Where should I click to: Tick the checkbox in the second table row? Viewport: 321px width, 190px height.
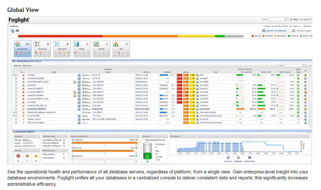tap(16, 79)
